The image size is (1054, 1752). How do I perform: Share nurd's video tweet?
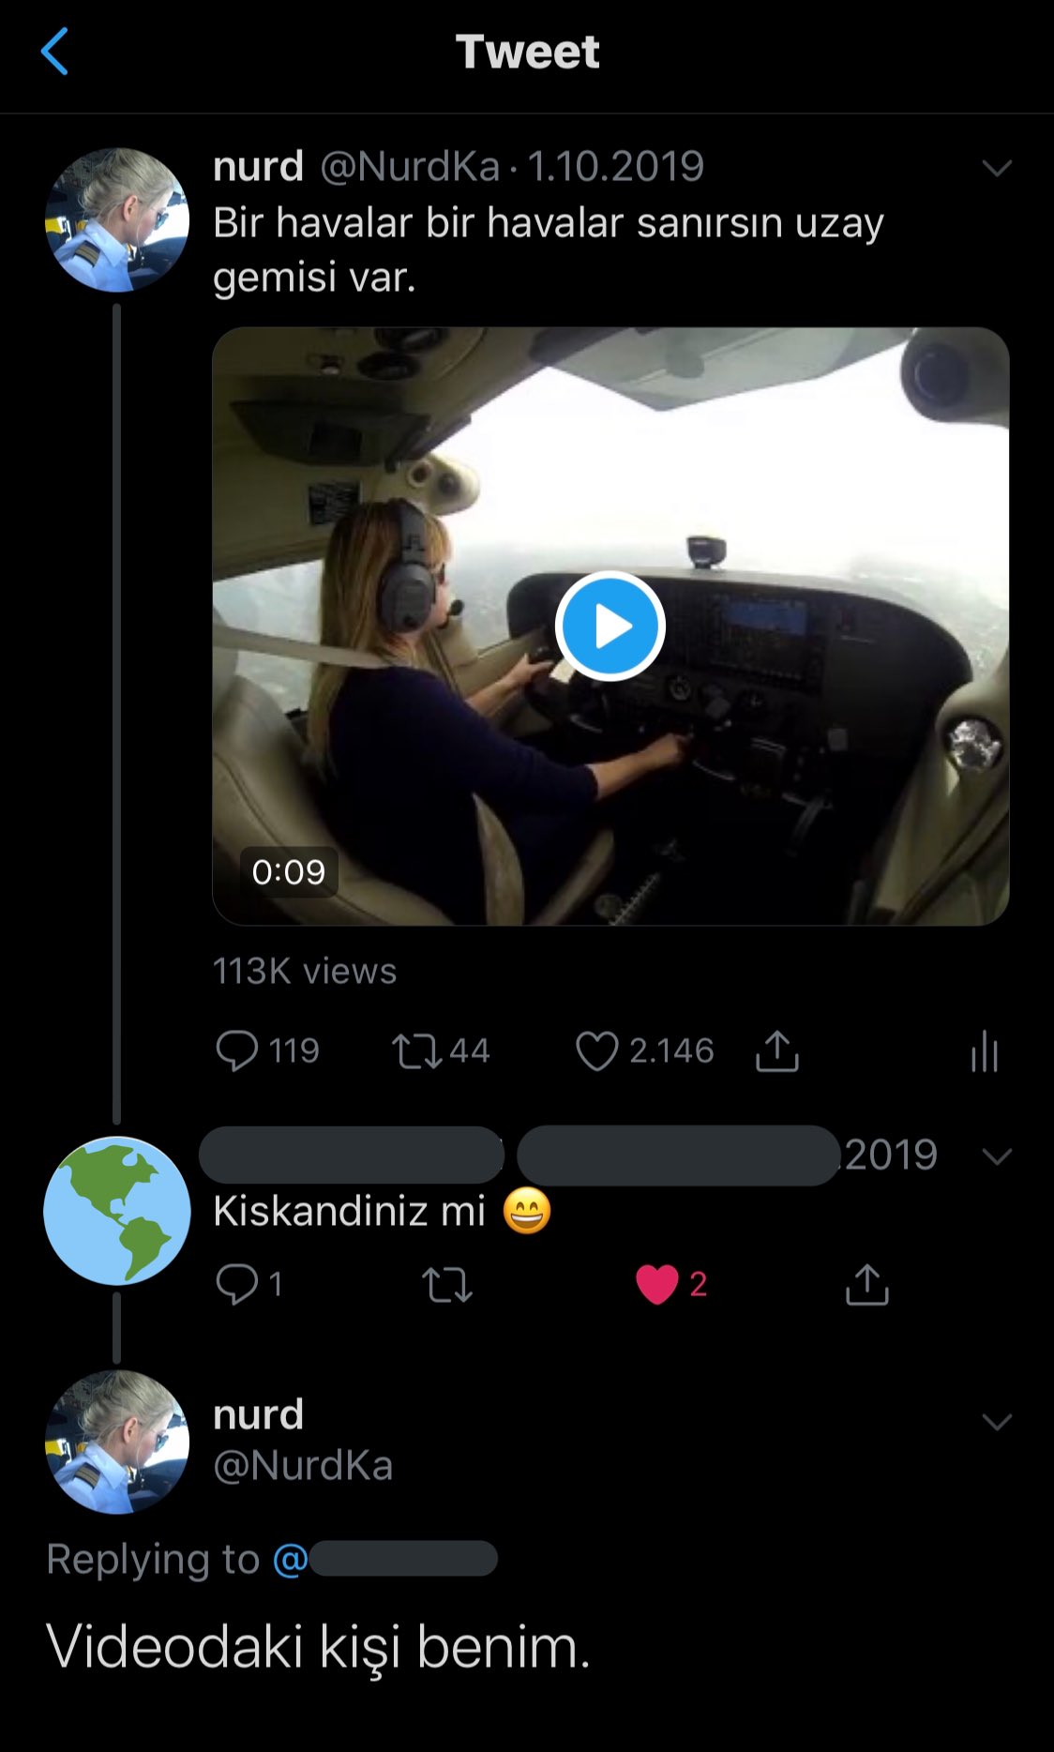coord(776,1050)
